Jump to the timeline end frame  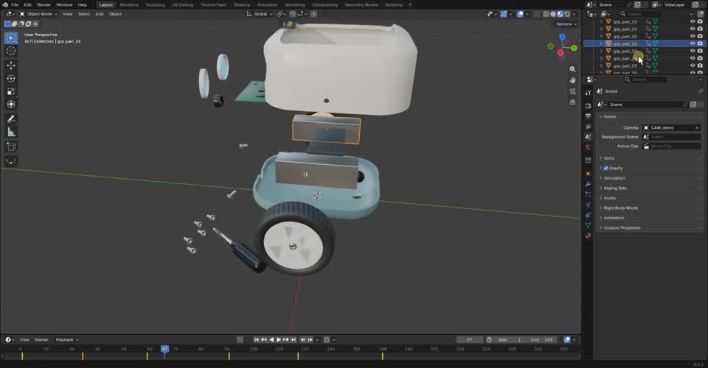coord(294,339)
